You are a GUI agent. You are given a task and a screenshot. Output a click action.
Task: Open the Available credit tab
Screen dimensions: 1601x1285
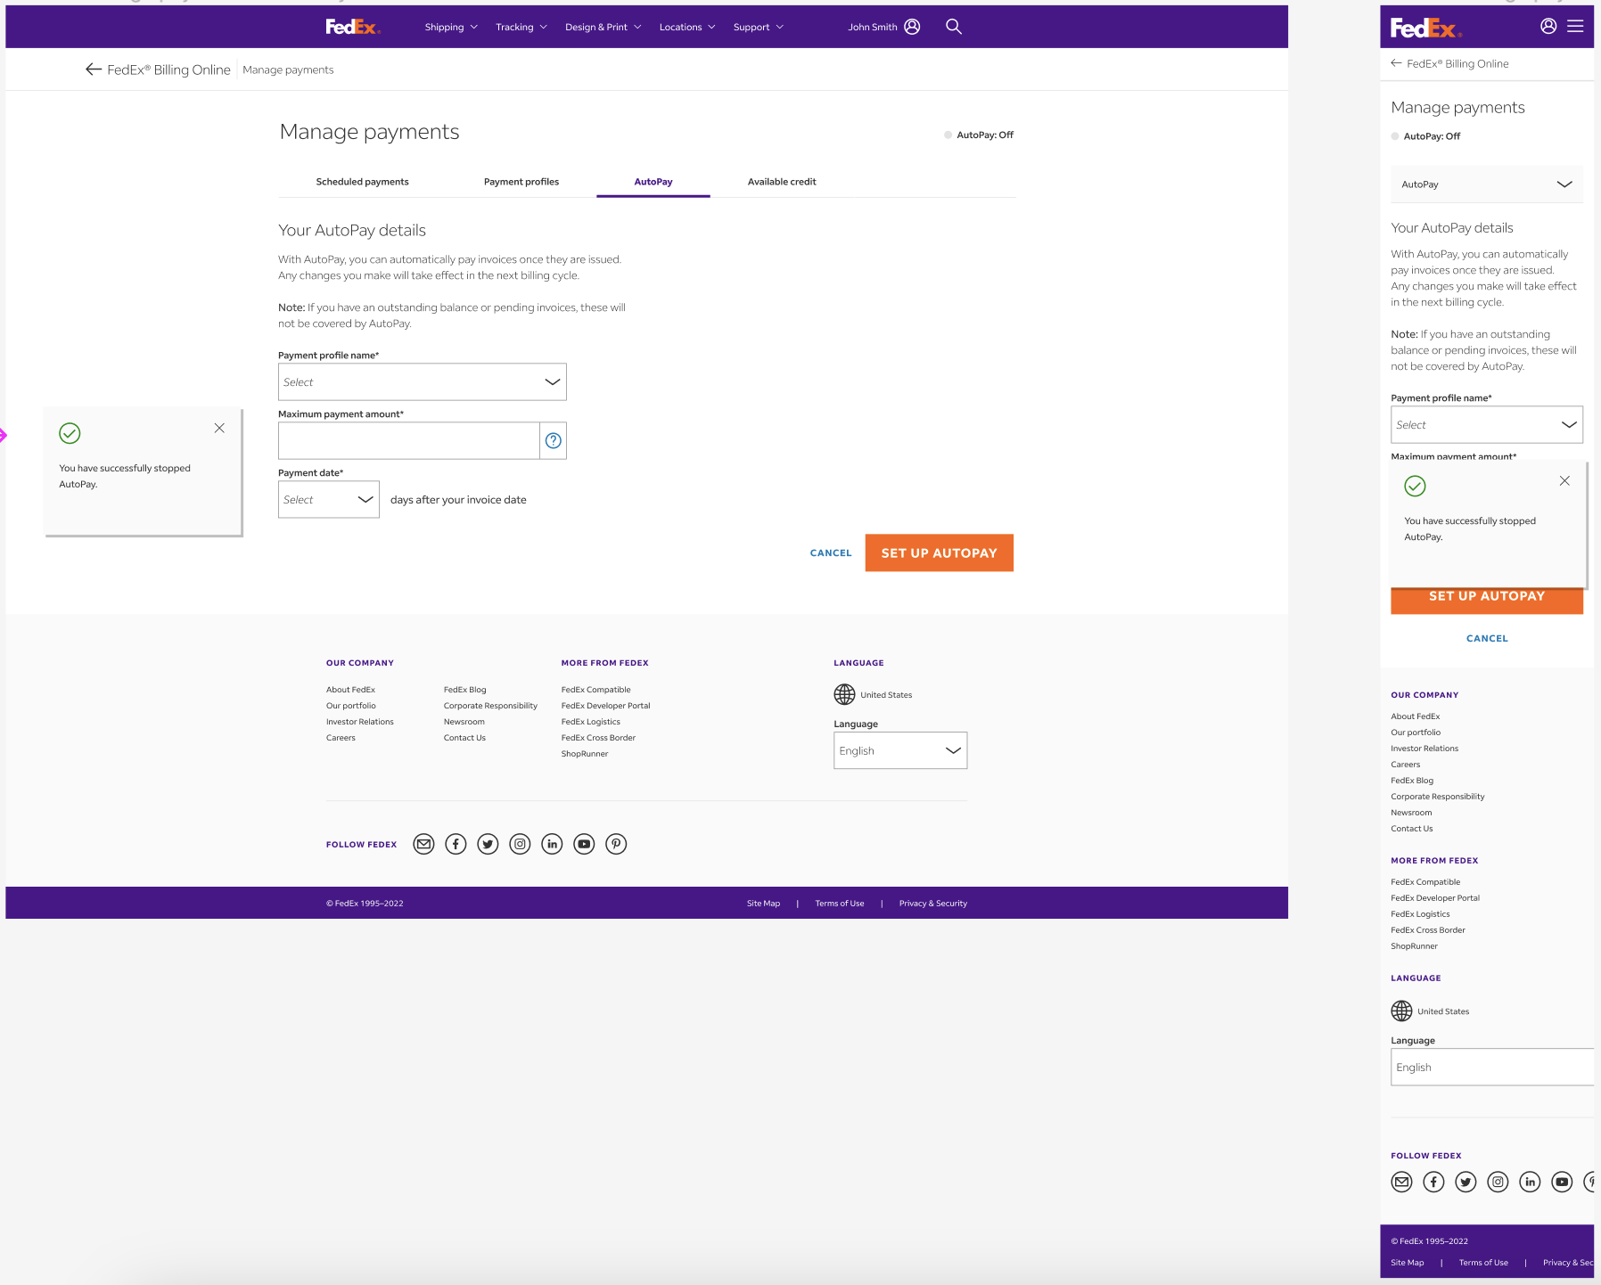(782, 181)
